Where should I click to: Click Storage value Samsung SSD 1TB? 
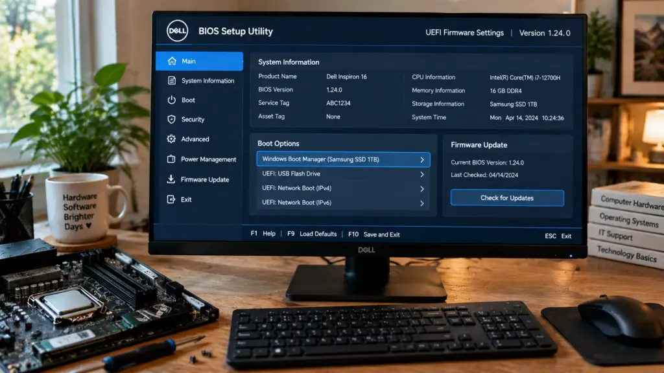pyautogui.click(x=514, y=104)
